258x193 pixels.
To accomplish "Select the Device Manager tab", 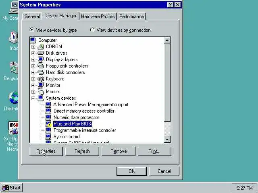I will click(x=60, y=16).
